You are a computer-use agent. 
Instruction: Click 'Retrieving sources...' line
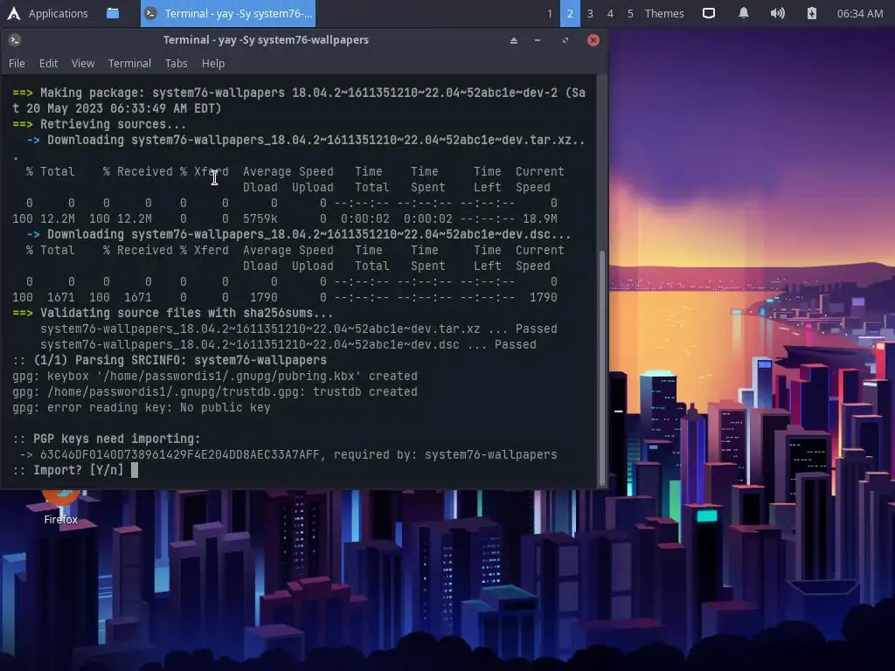tap(98, 124)
